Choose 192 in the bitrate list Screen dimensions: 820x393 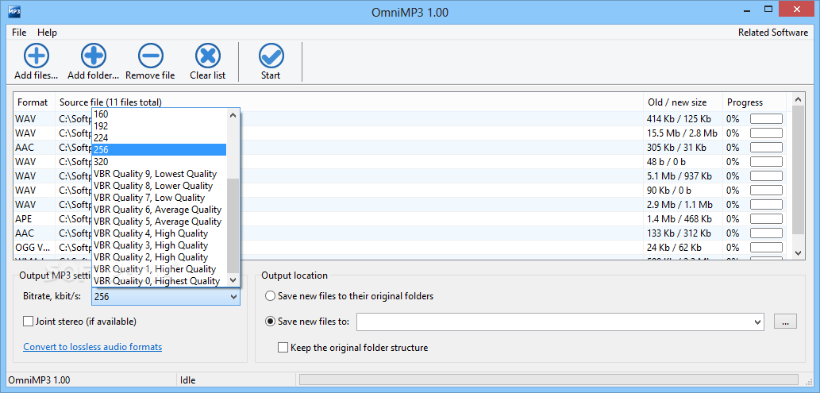(159, 125)
